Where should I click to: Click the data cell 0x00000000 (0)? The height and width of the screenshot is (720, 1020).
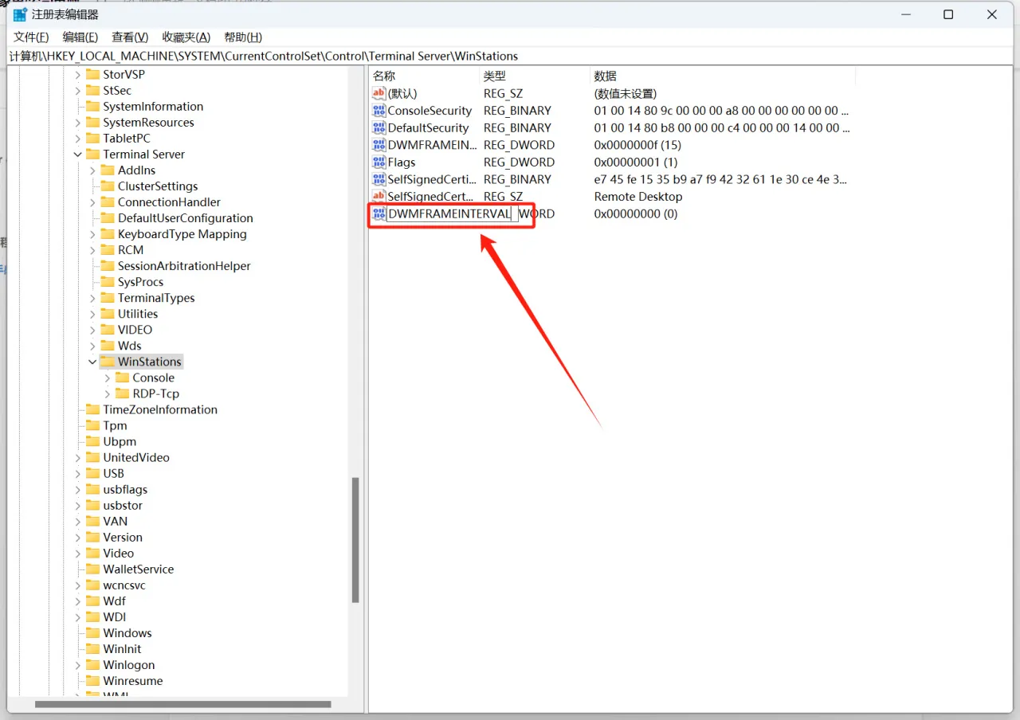click(636, 214)
